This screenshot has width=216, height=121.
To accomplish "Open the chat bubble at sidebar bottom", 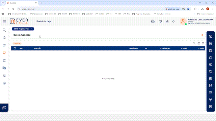I will pos(4,108).
